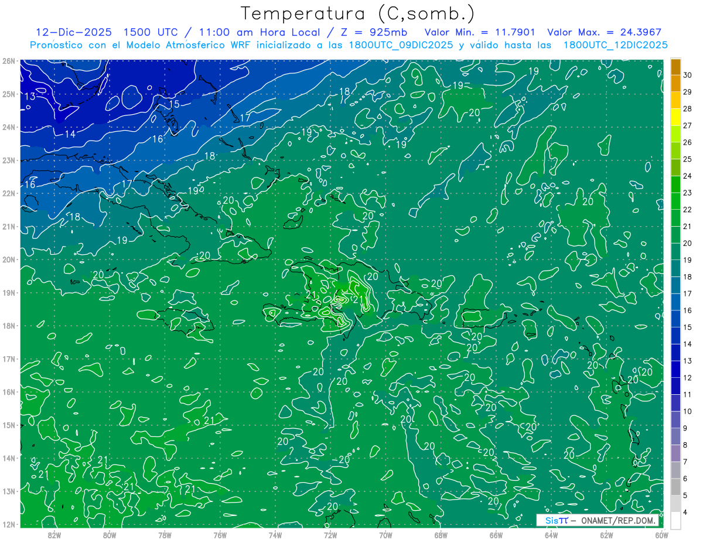This screenshot has width=703, height=543.
Task: Click the '78W' longitude axis label
Action: click(165, 535)
